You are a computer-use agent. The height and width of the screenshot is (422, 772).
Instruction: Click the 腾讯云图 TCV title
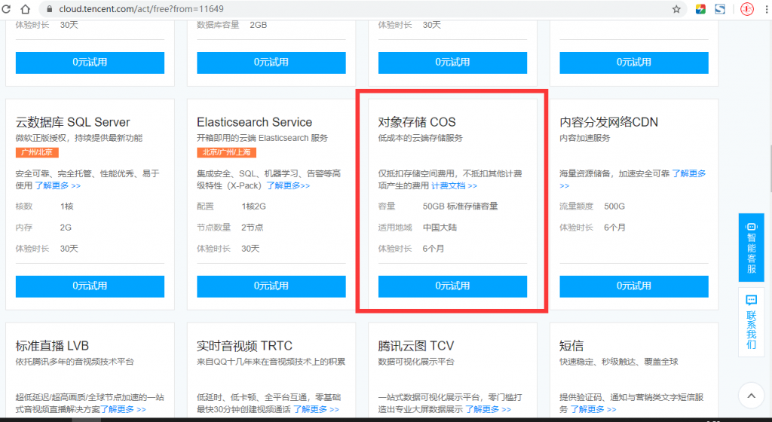click(416, 346)
